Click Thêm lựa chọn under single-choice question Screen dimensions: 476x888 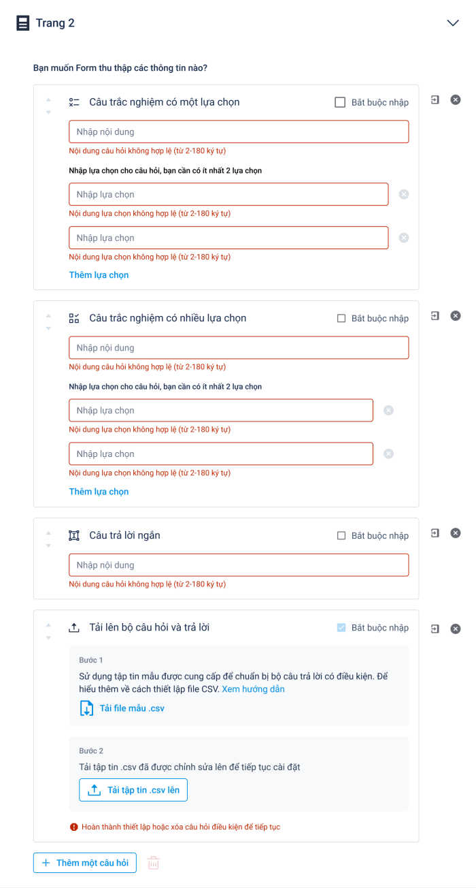point(99,275)
